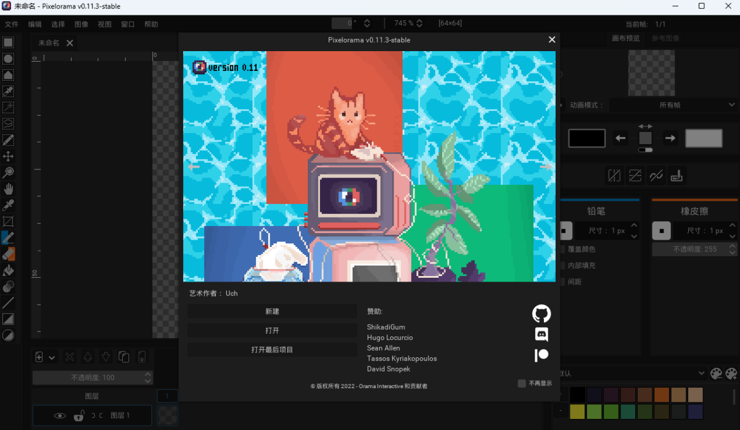Image resolution: width=740 pixels, height=430 pixels.
Task: Activate the Move tool
Action: point(7,156)
